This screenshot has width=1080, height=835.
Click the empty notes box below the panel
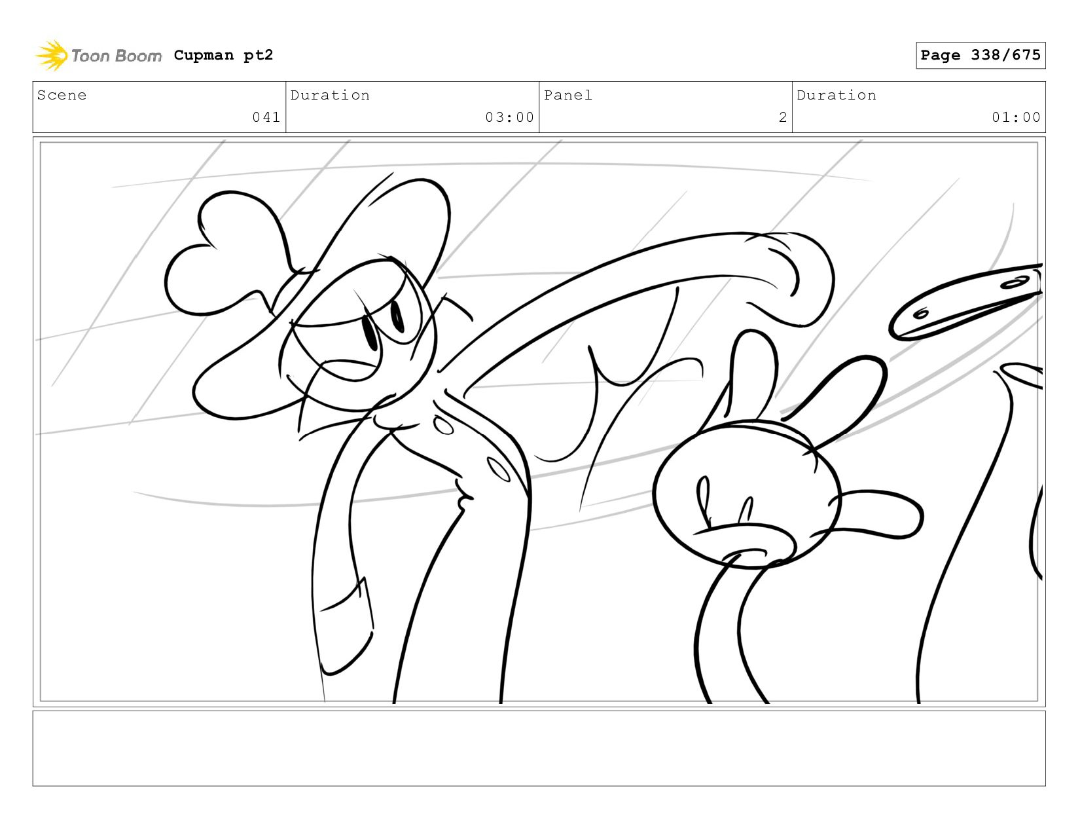pyautogui.click(x=539, y=749)
